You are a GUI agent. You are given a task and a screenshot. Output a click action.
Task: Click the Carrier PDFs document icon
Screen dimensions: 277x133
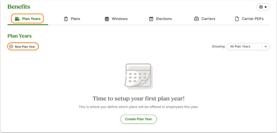tap(237, 19)
